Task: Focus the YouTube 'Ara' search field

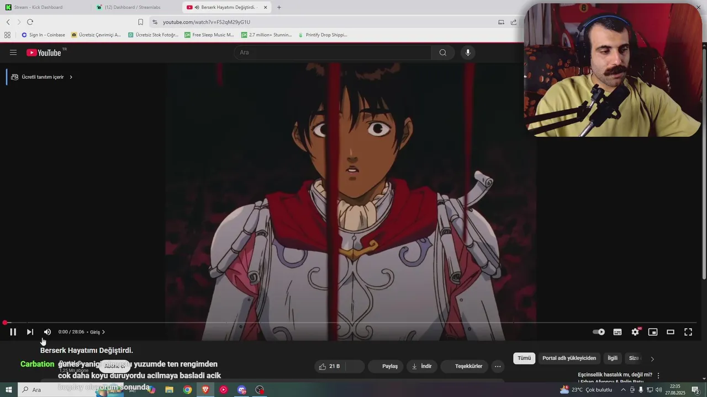Action: click(333, 52)
